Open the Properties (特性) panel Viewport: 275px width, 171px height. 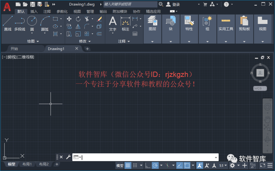tap(189, 29)
